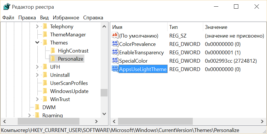Expand the Uninstall key

(37, 75)
